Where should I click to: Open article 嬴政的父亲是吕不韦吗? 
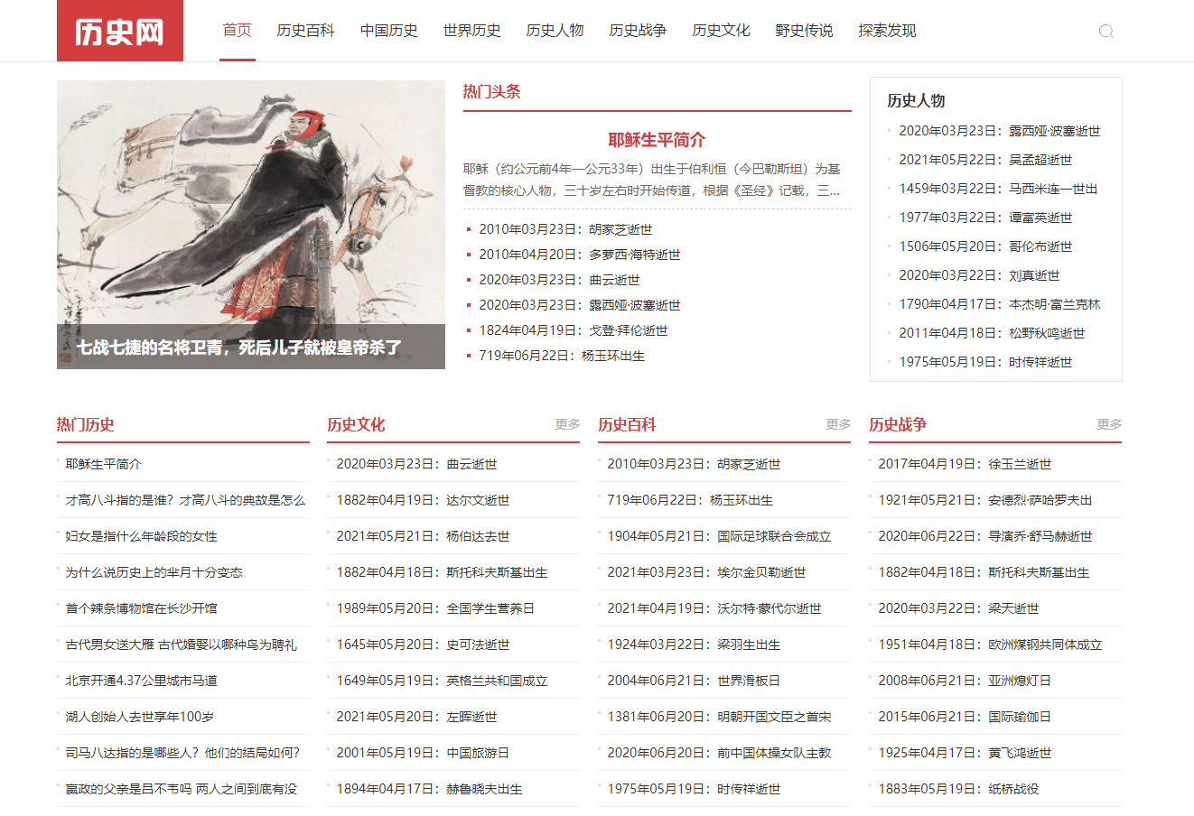coord(181,789)
